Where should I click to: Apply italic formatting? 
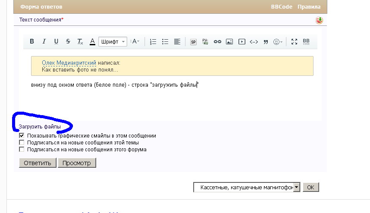[44, 42]
